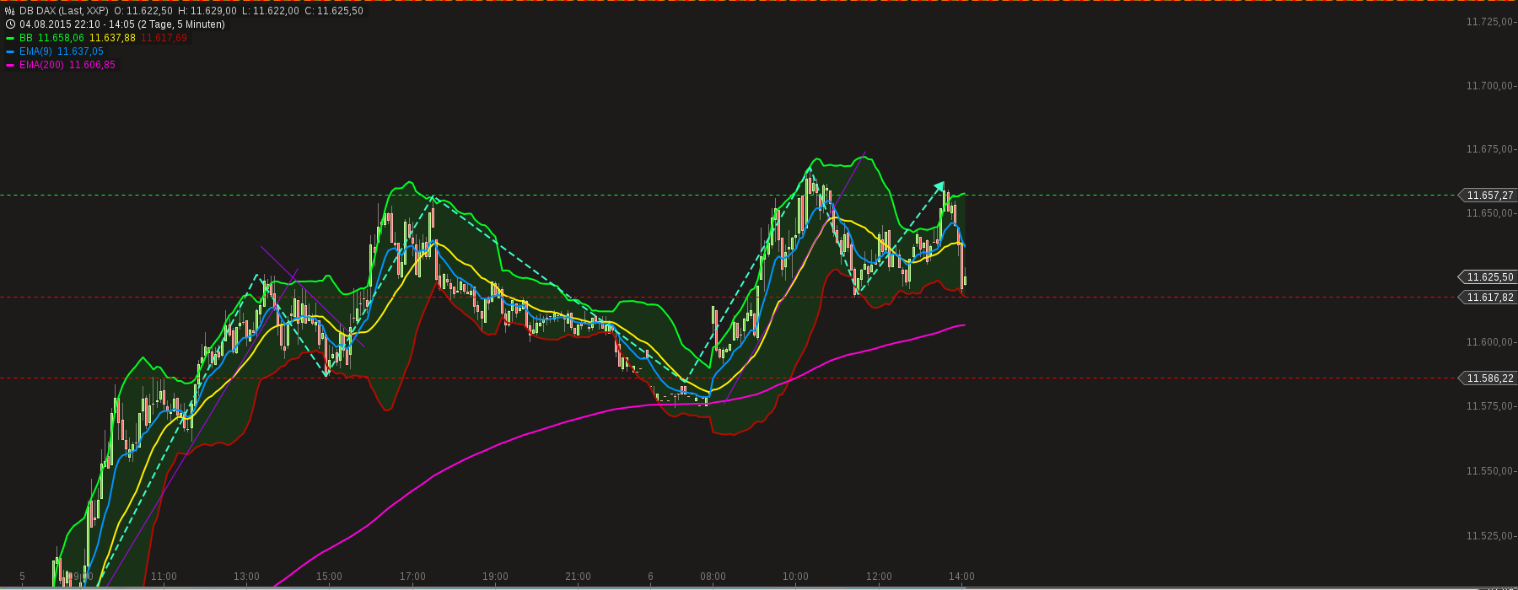1518x590 pixels.
Task: Click day marker 6 on time axis
Action: tap(650, 577)
